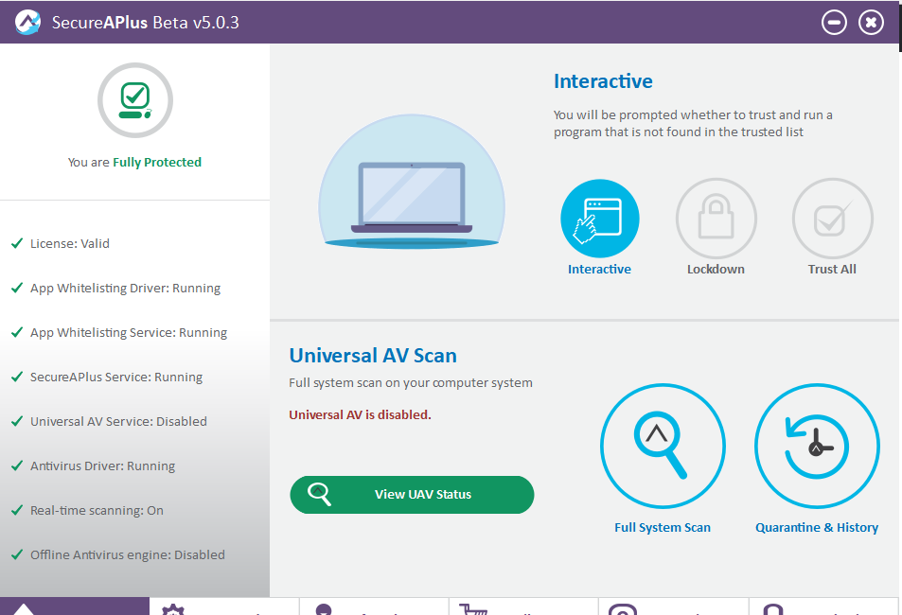
Task: Start Full System Scan magnifier icon
Action: [663, 446]
